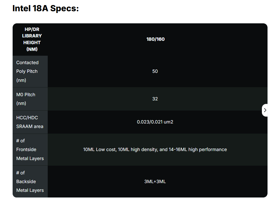The height and width of the screenshot is (200, 272).
Task: Click the 14-16ML high performance text
Action: (x=198, y=150)
